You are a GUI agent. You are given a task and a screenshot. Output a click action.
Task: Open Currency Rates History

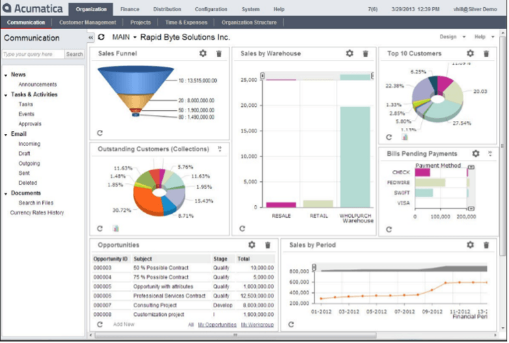[36, 213]
